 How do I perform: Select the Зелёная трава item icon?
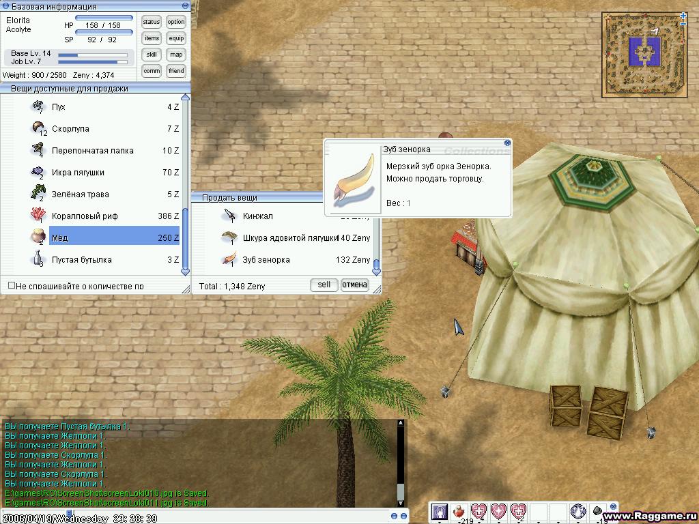click(x=38, y=194)
